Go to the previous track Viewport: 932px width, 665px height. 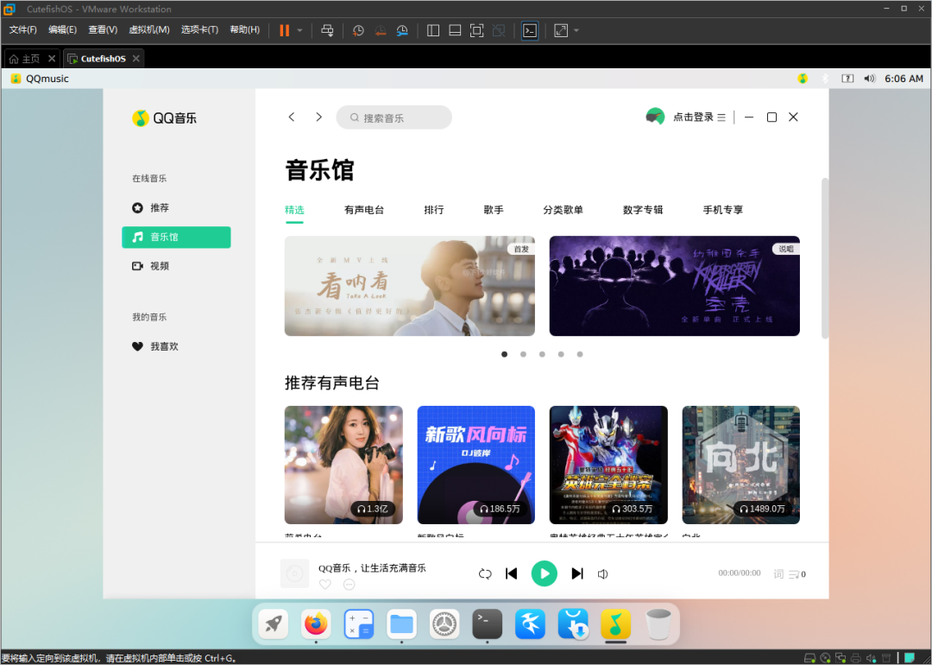pyautogui.click(x=511, y=573)
